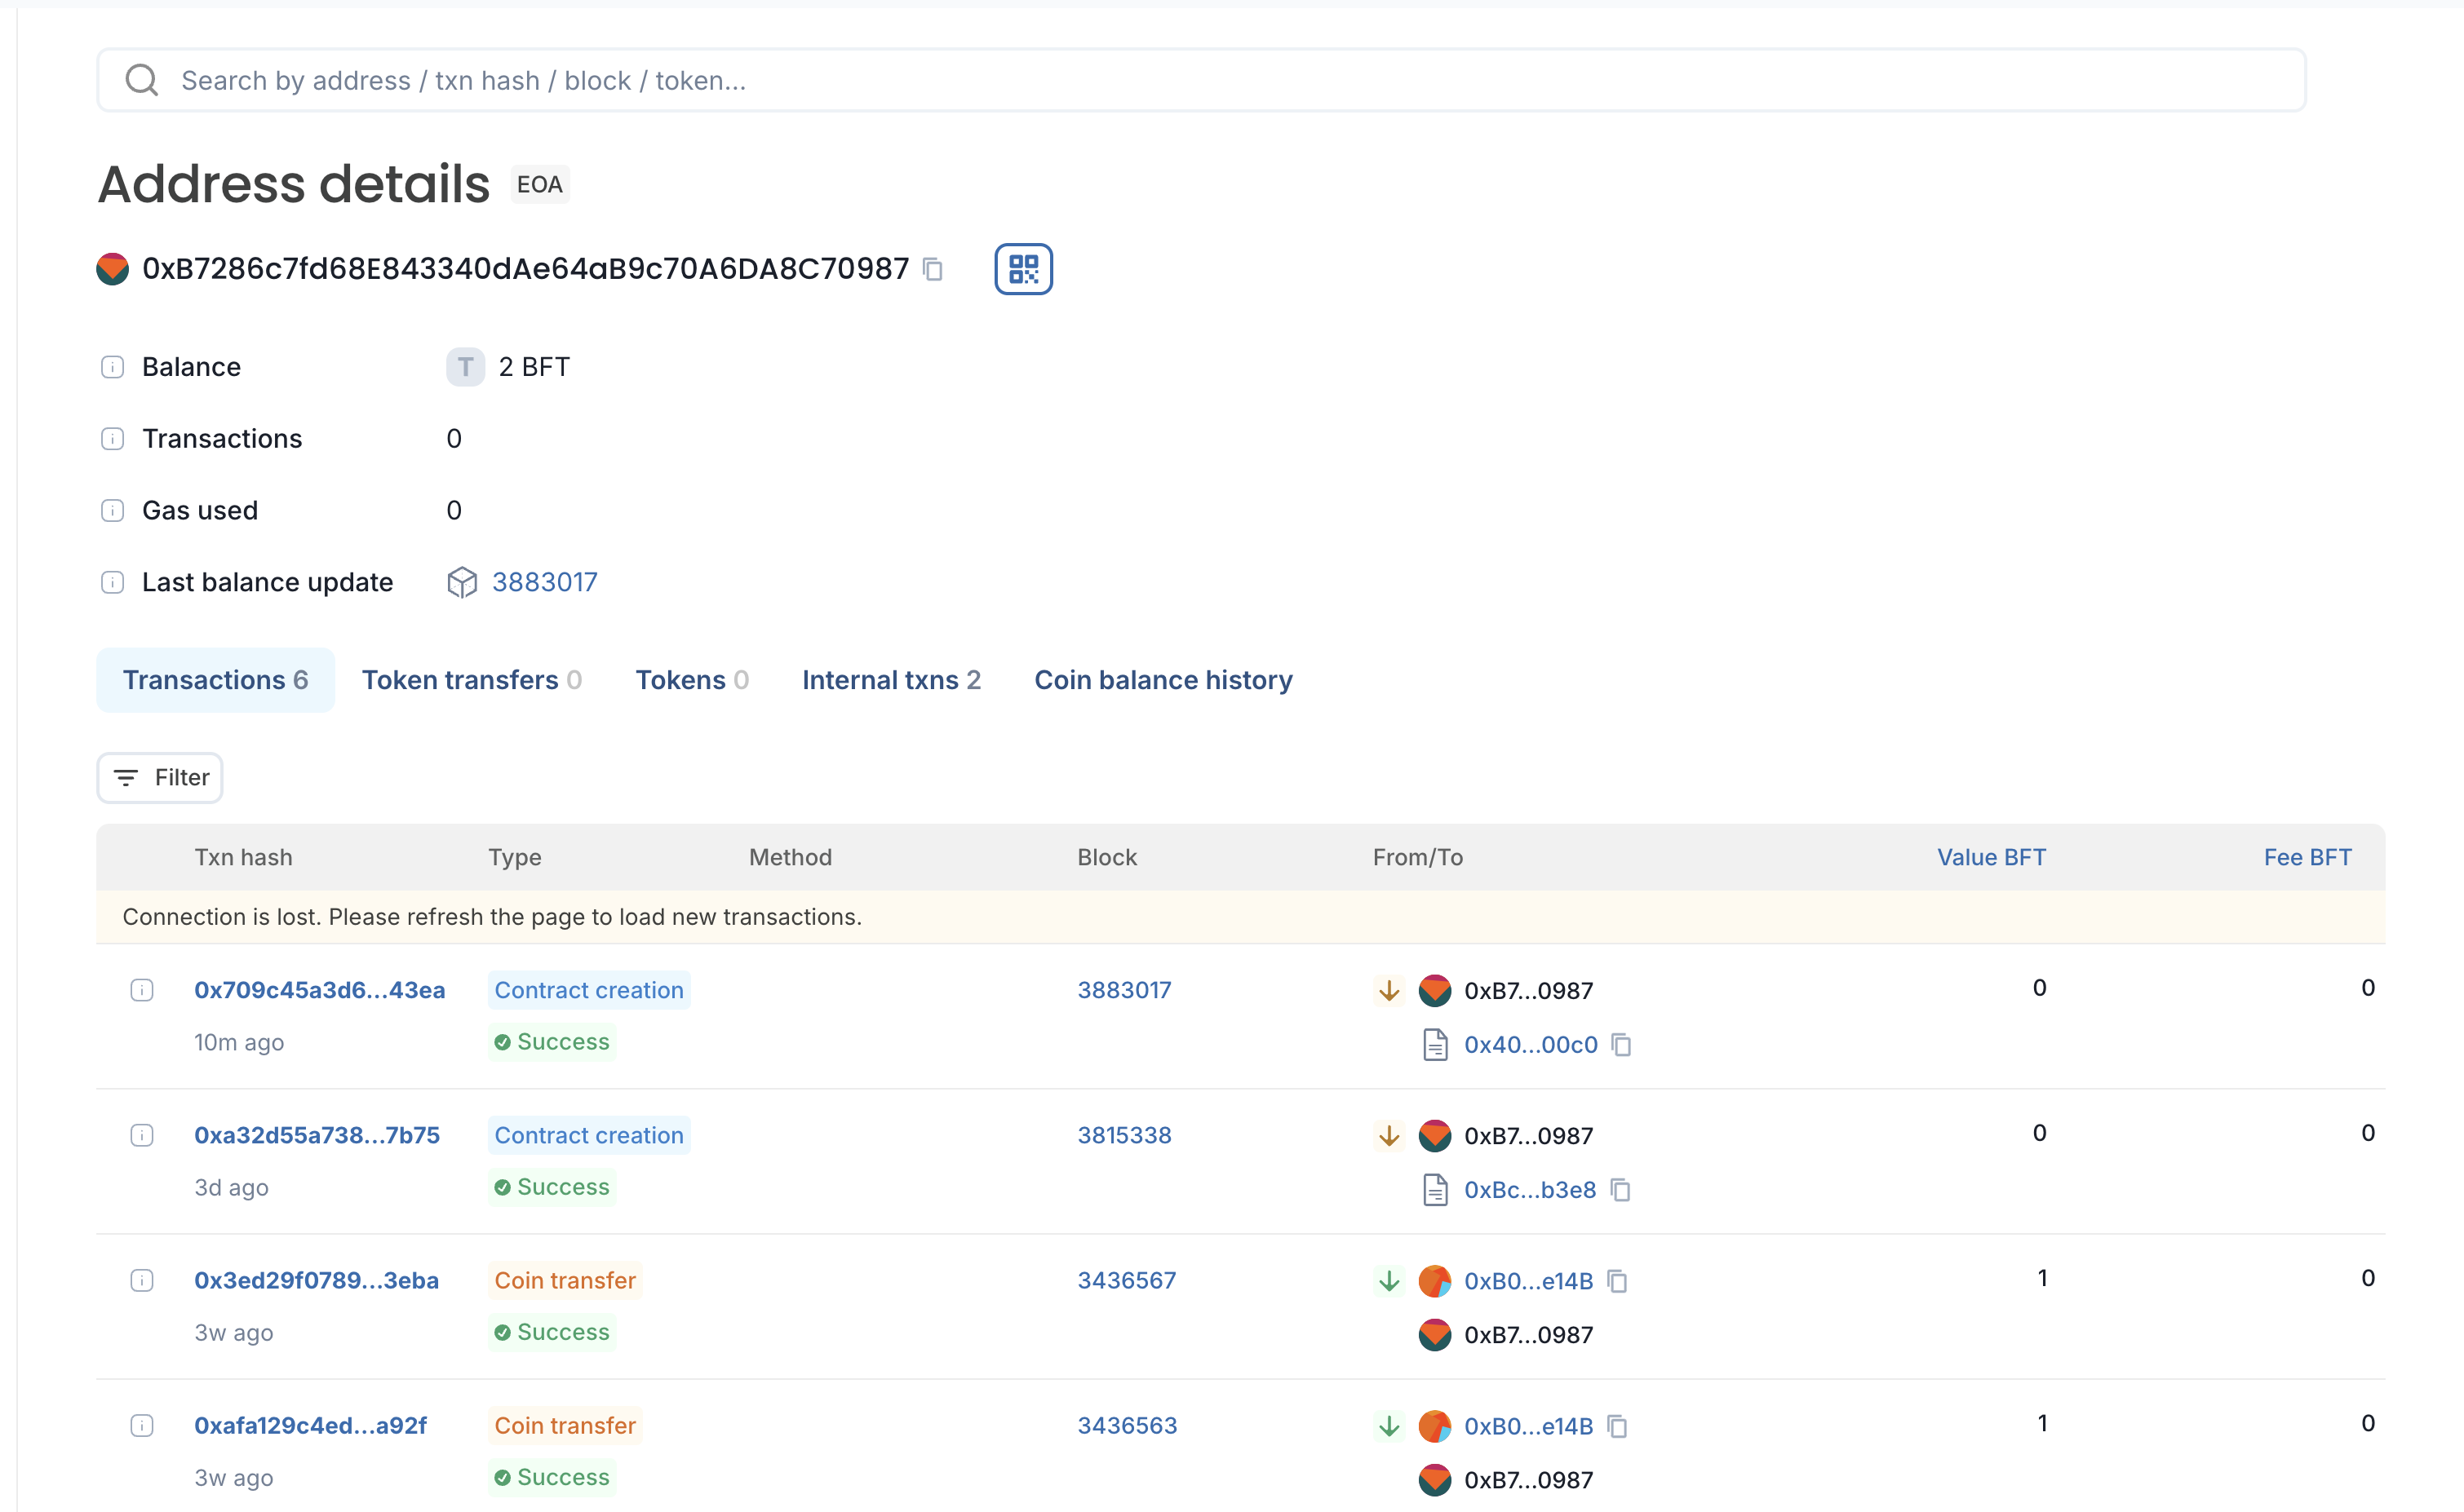
Task: Select the Transactions 6 tab
Action: (215, 680)
